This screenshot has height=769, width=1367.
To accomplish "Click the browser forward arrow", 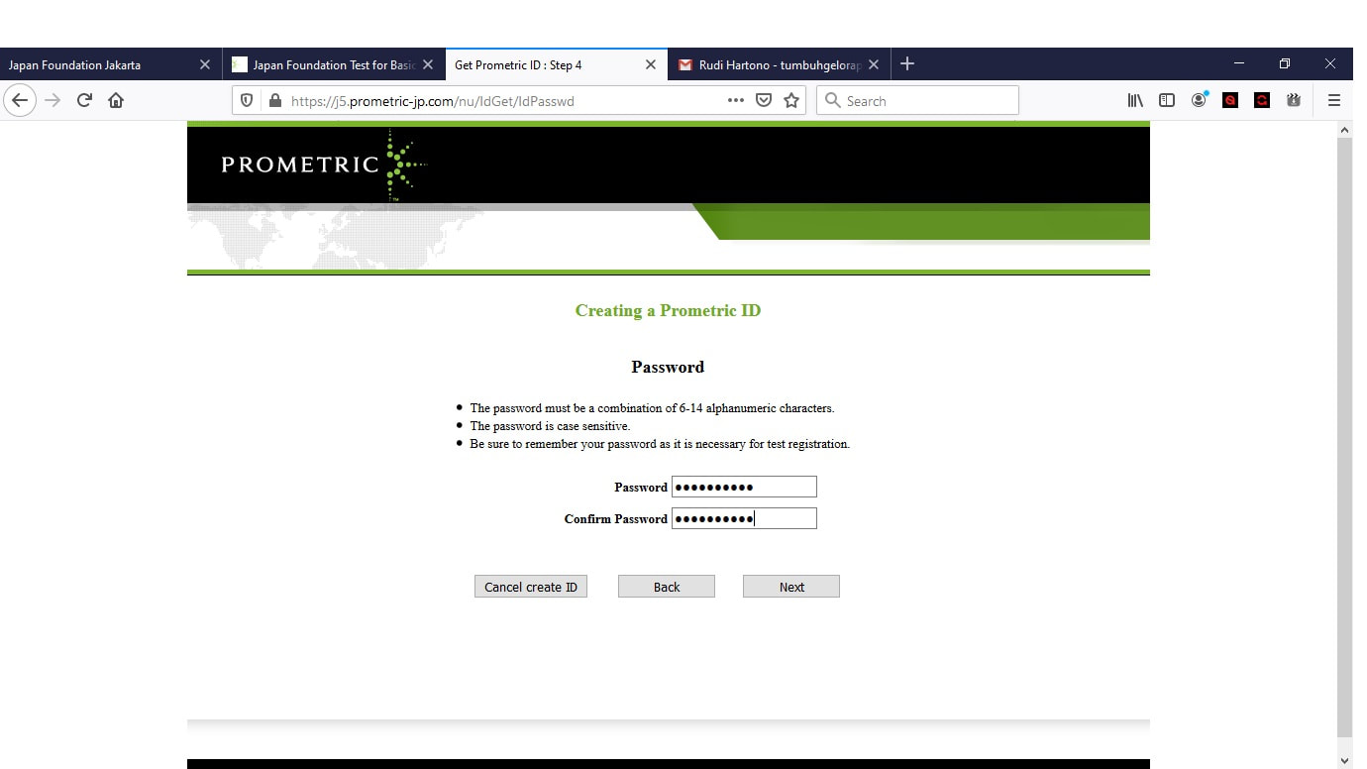I will pyautogui.click(x=53, y=100).
